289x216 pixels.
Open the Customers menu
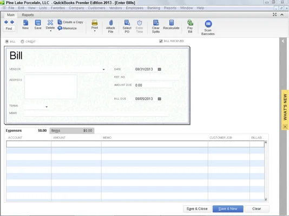[96, 8]
